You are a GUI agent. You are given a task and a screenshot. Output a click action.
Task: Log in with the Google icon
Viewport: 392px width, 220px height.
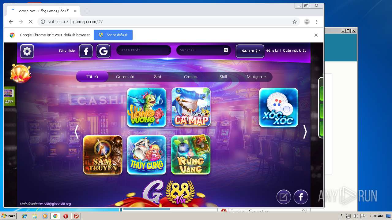coord(104,51)
